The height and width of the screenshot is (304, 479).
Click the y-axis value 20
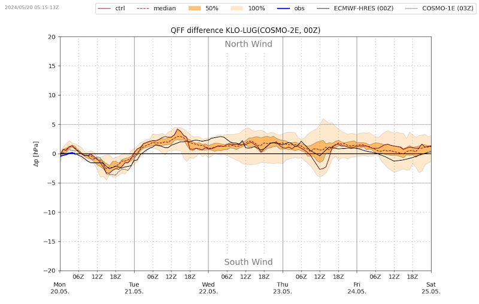tap(52, 37)
